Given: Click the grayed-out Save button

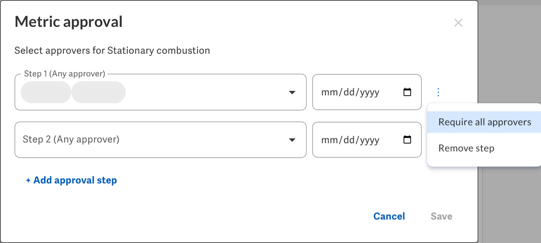Looking at the screenshot, I should coord(442,216).
